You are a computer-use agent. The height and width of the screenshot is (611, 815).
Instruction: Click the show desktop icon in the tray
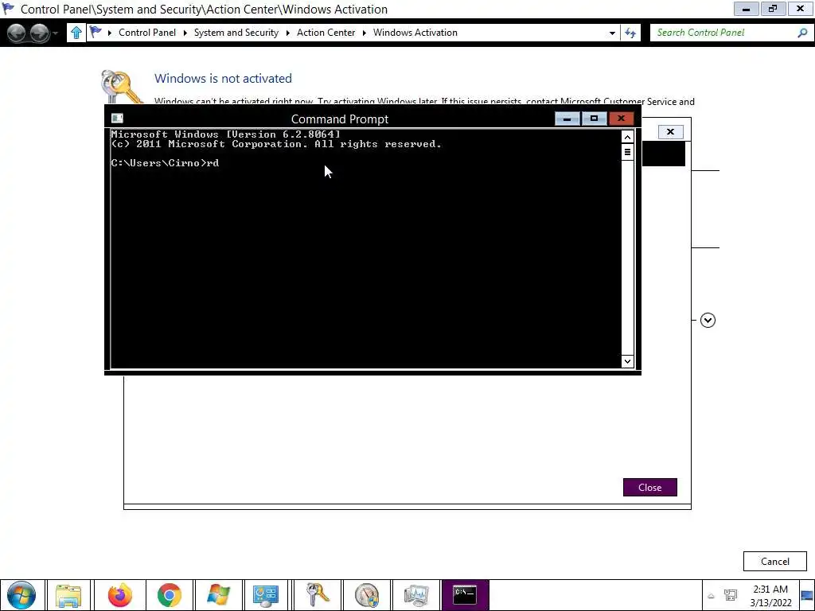click(807, 595)
